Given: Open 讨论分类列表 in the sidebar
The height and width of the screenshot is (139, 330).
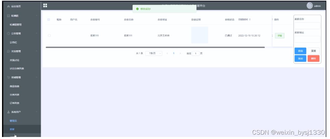Looking at the screenshot, I should [x=17, y=69].
